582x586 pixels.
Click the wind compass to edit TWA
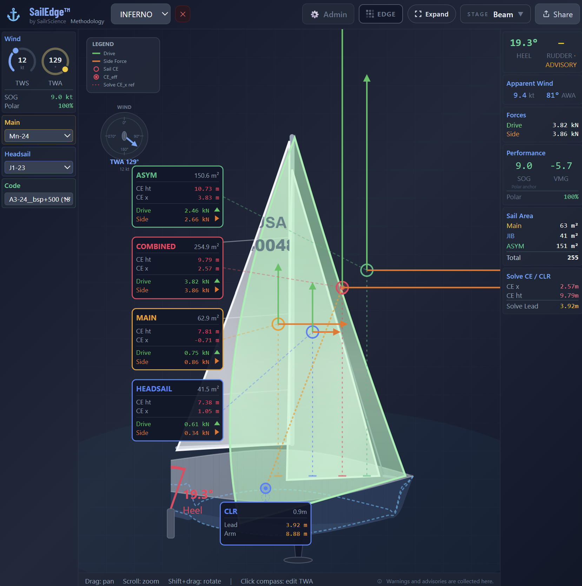pos(124,136)
